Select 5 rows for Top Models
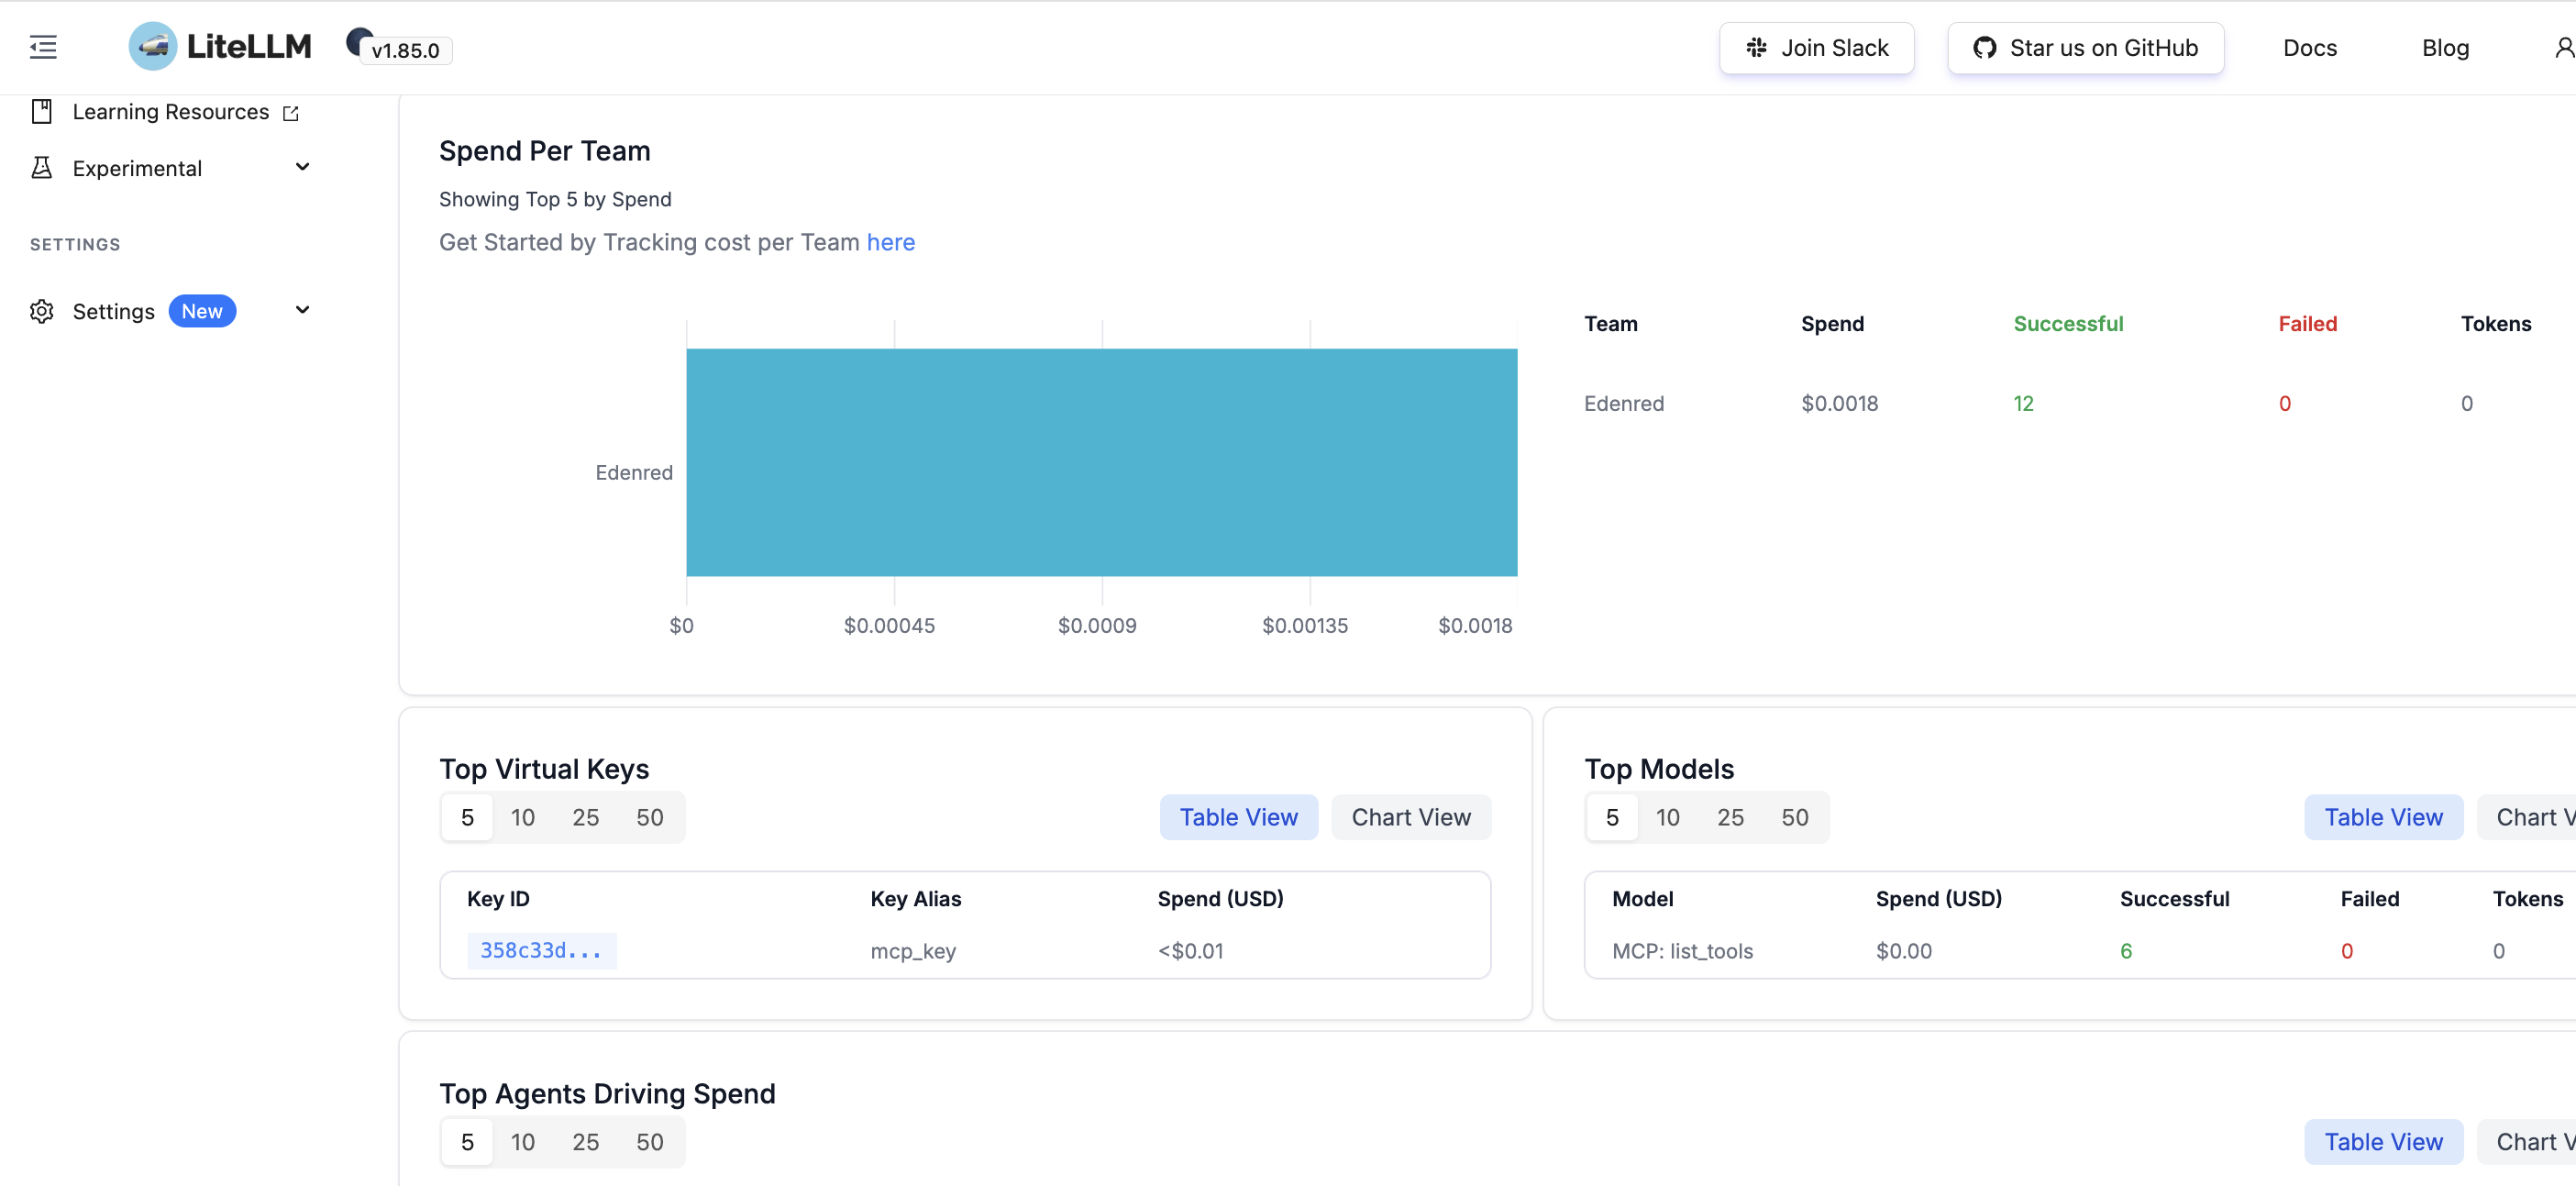The height and width of the screenshot is (1186, 2576). click(x=1612, y=817)
